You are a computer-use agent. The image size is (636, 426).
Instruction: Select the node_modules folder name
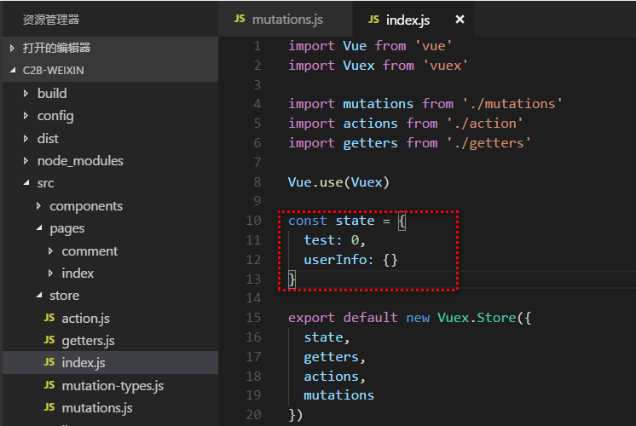point(80,161)
